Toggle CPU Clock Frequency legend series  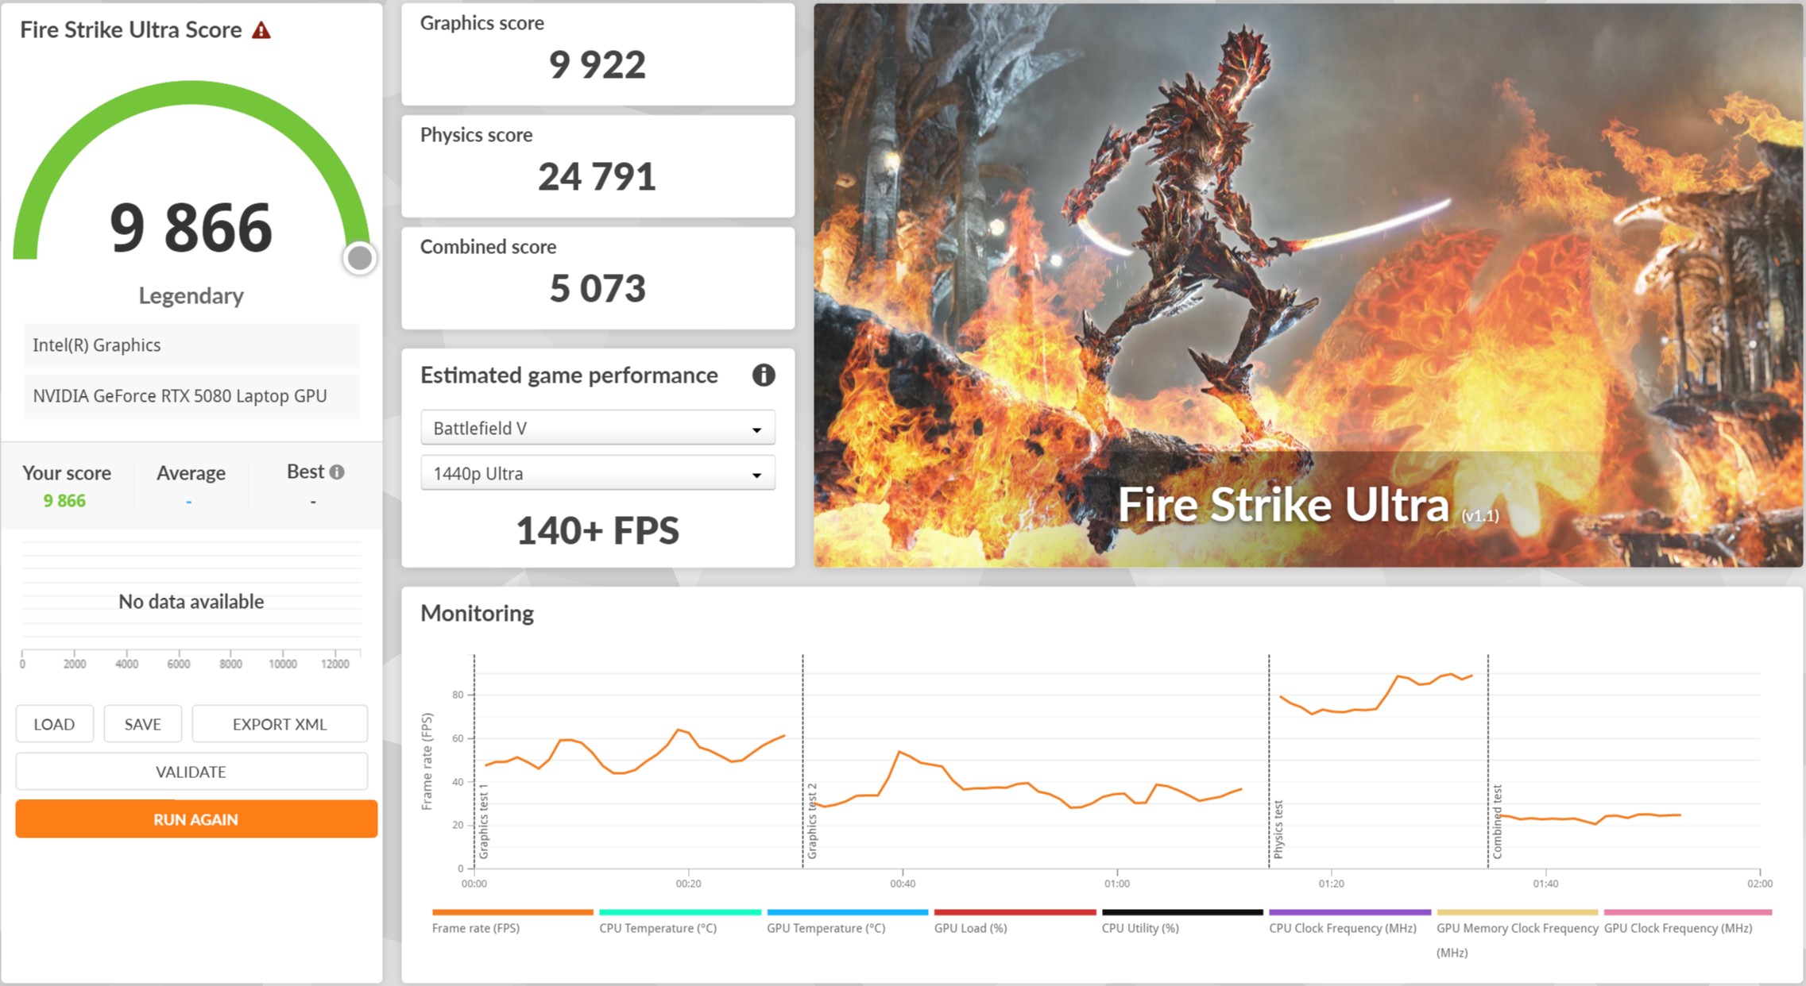click(1342, 927)
